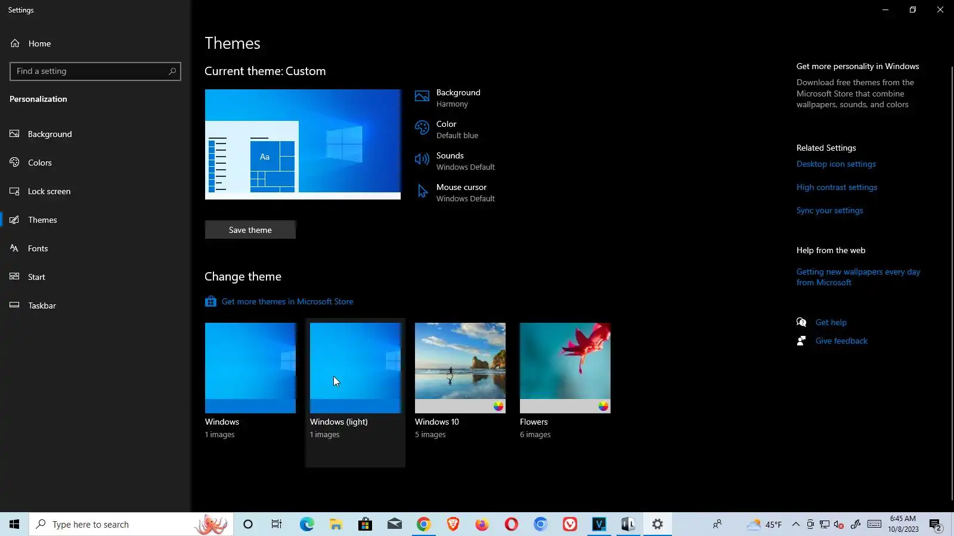Image resolution: width=954 pixels, height=536 pixels.
Task: Show hidden system tray icons
Action: pyautogui.click(x=795, y=524)
